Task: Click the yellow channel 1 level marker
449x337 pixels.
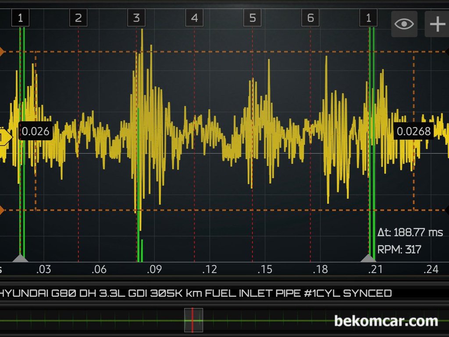Action: click(4, 137)
